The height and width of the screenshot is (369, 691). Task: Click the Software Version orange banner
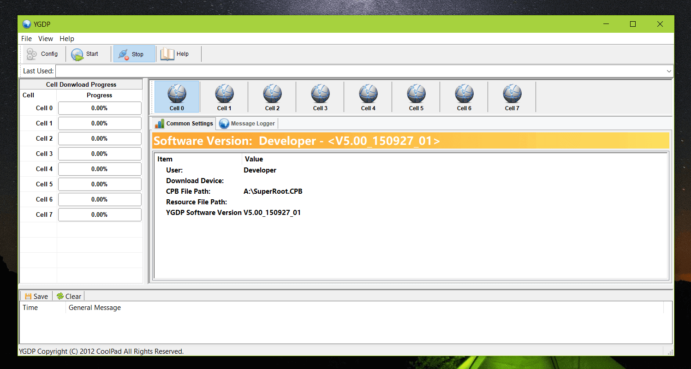click(411, 141)
